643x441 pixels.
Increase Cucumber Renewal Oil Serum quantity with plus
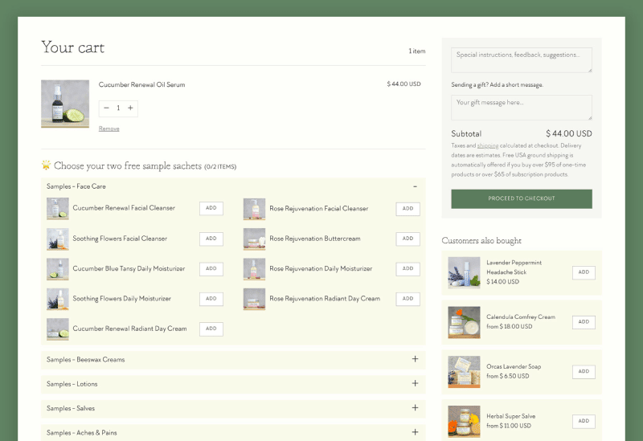(130, 108)
